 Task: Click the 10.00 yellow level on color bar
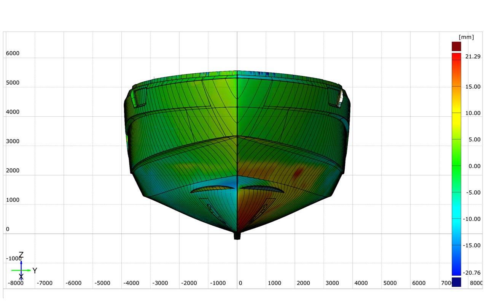pos(473,113)
